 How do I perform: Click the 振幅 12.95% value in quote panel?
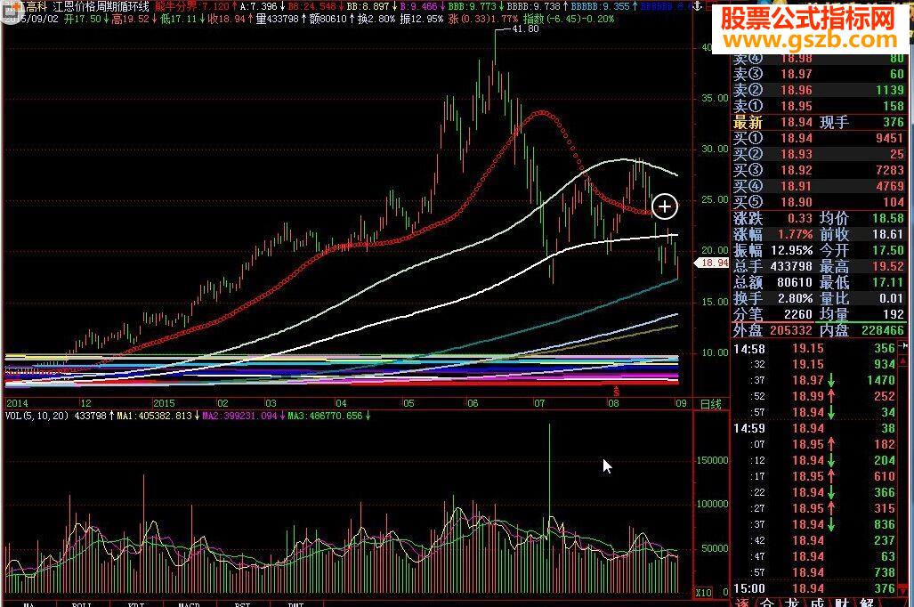[x=791, y=250]
